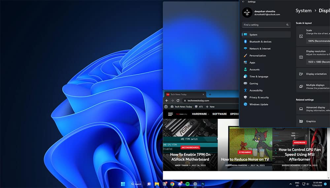Click the Scale icon in Scale & layout
Image resolution: width=330 pixels, height=188 pixels.
pos(301,36)
